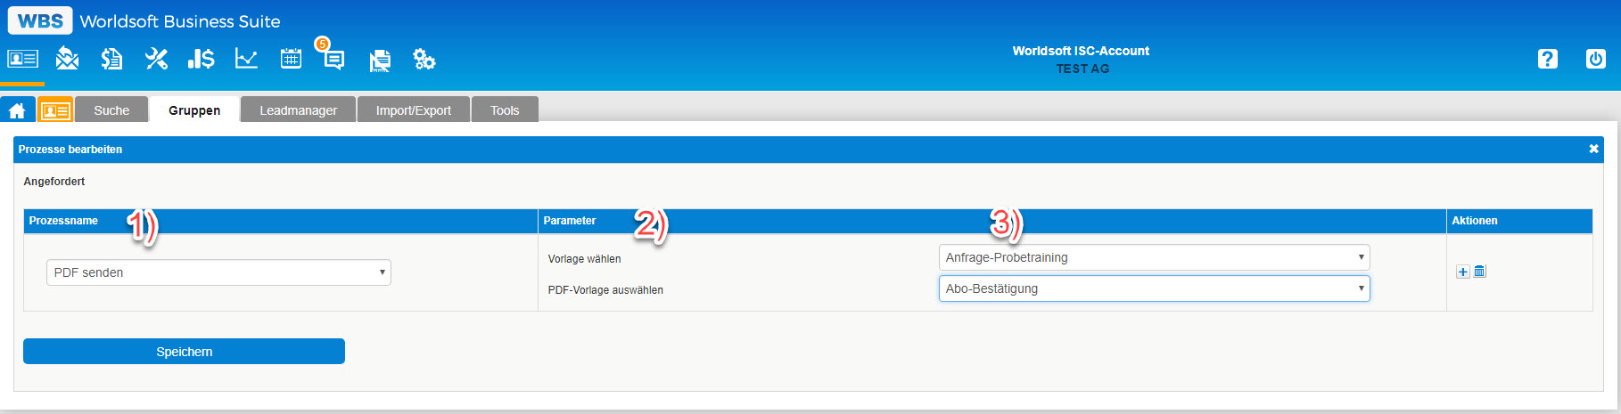
Task: Delete the process row with trash icon
Action: pyautogui.click(x=1479, y=272)
